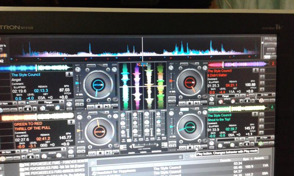
Task: Switch to the VIDEO tab below the crossfader
Action: pos(143,153)
